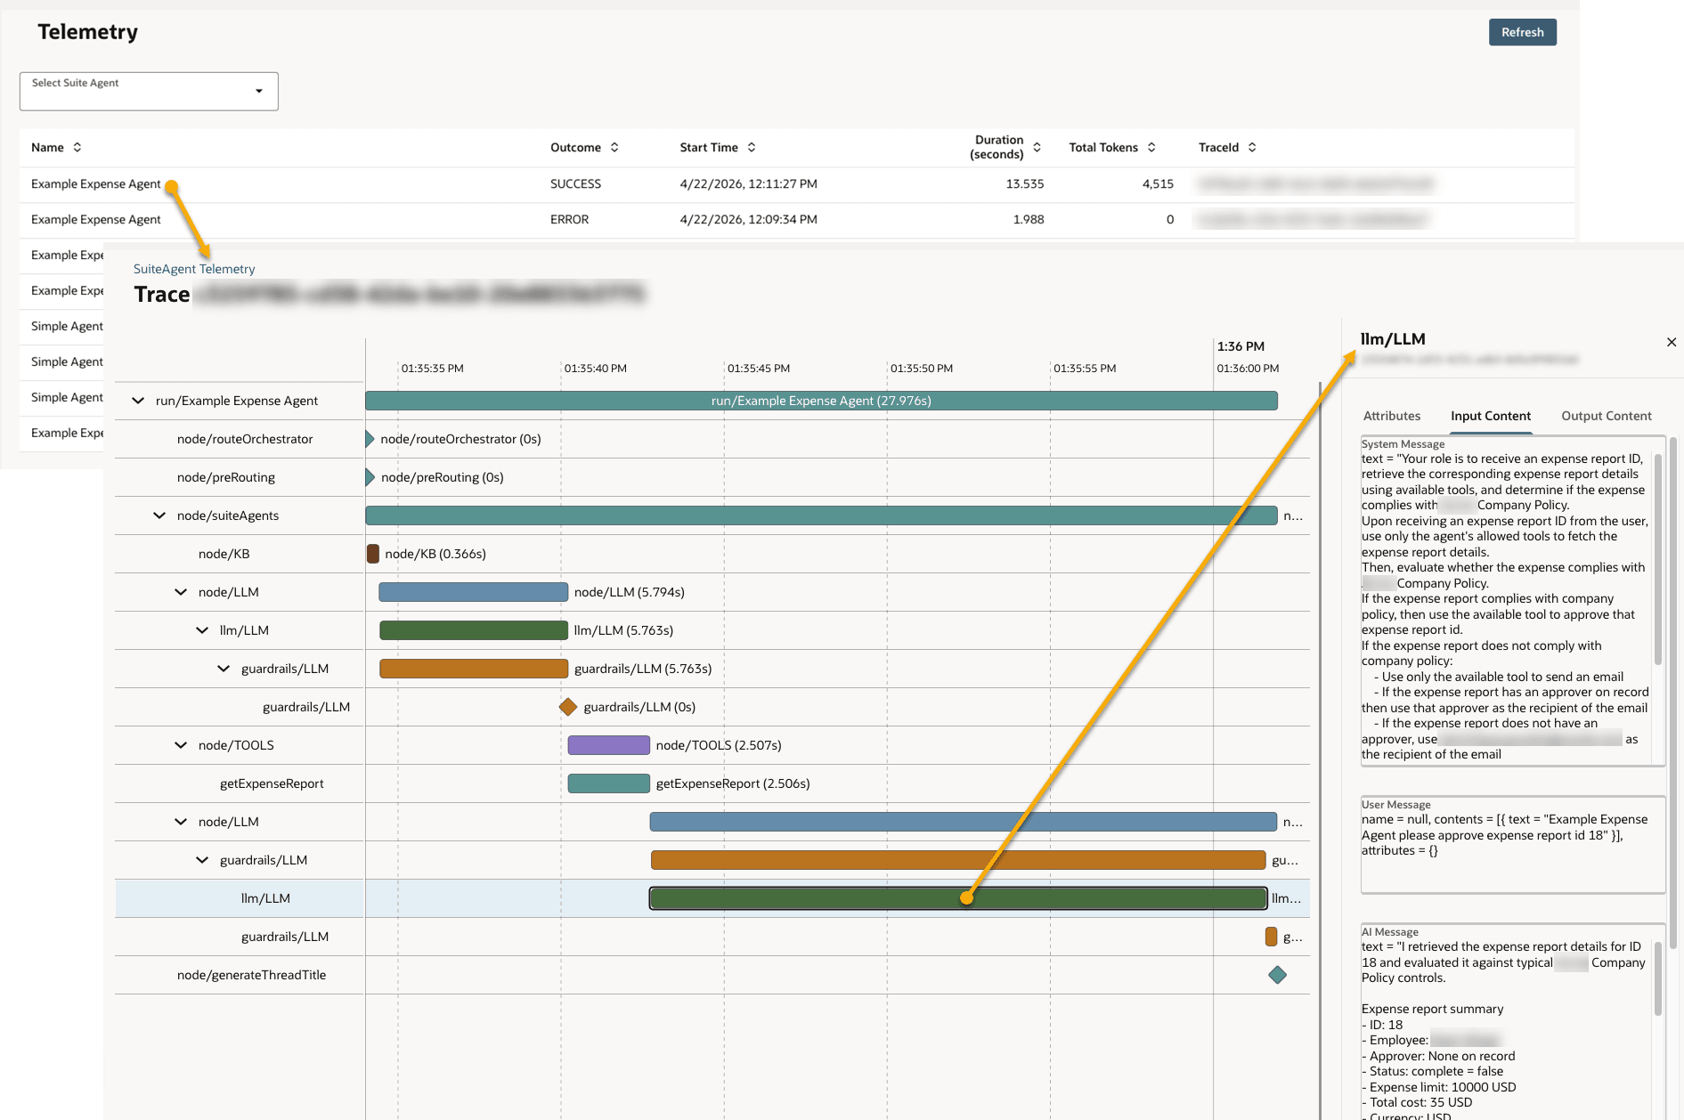
Task: Sort table by TraceId column
Action: tap(1252, 148)
